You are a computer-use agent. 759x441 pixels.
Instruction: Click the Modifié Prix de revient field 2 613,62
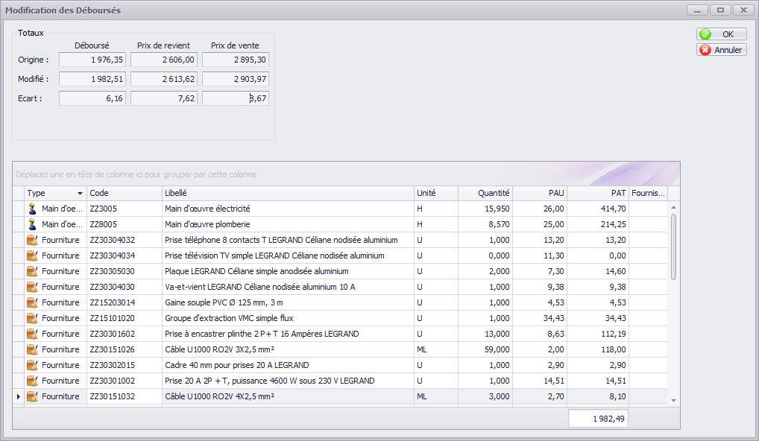pyautogui.click(x=164, y=79)
